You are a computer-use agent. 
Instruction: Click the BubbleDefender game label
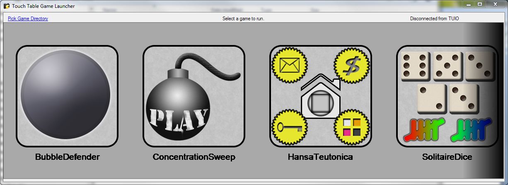click(67, 157)
